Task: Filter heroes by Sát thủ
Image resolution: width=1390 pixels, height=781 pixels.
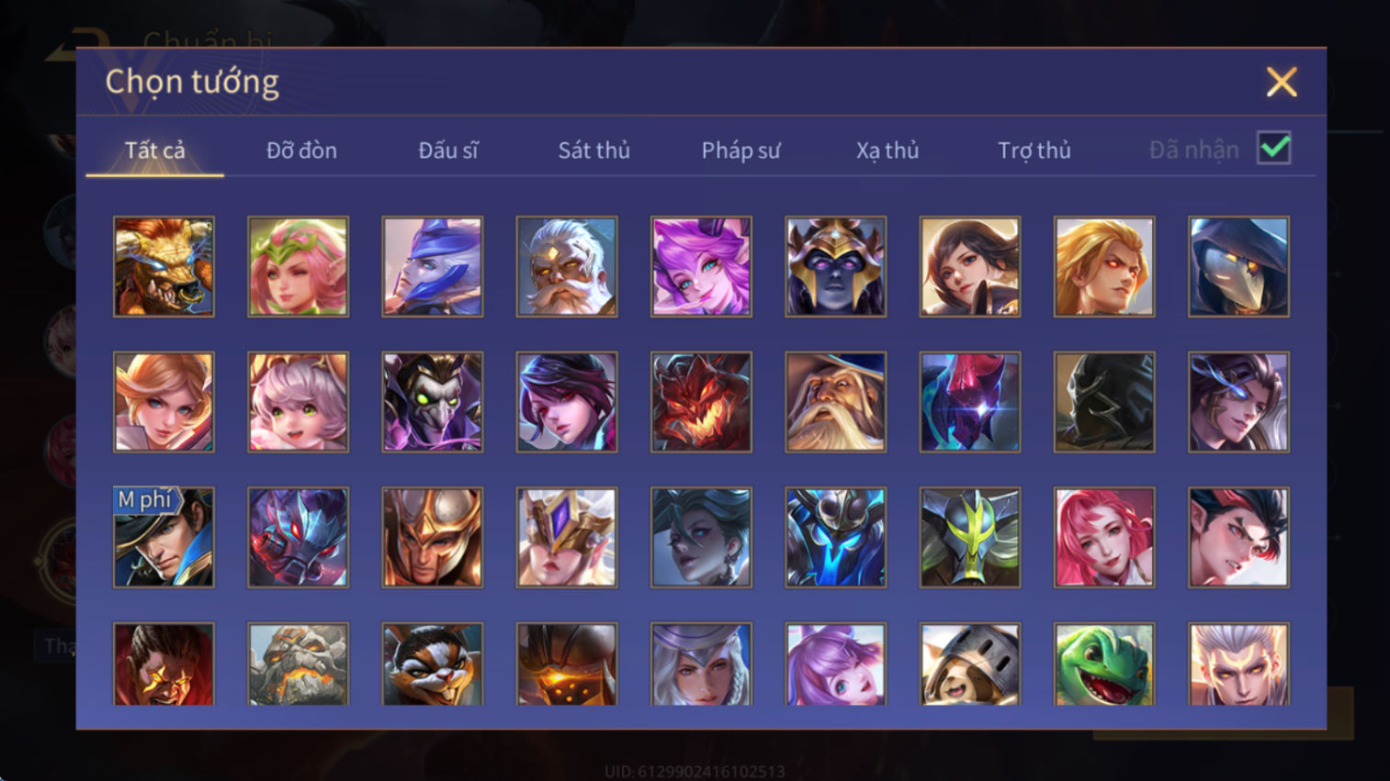Action: 594,151
